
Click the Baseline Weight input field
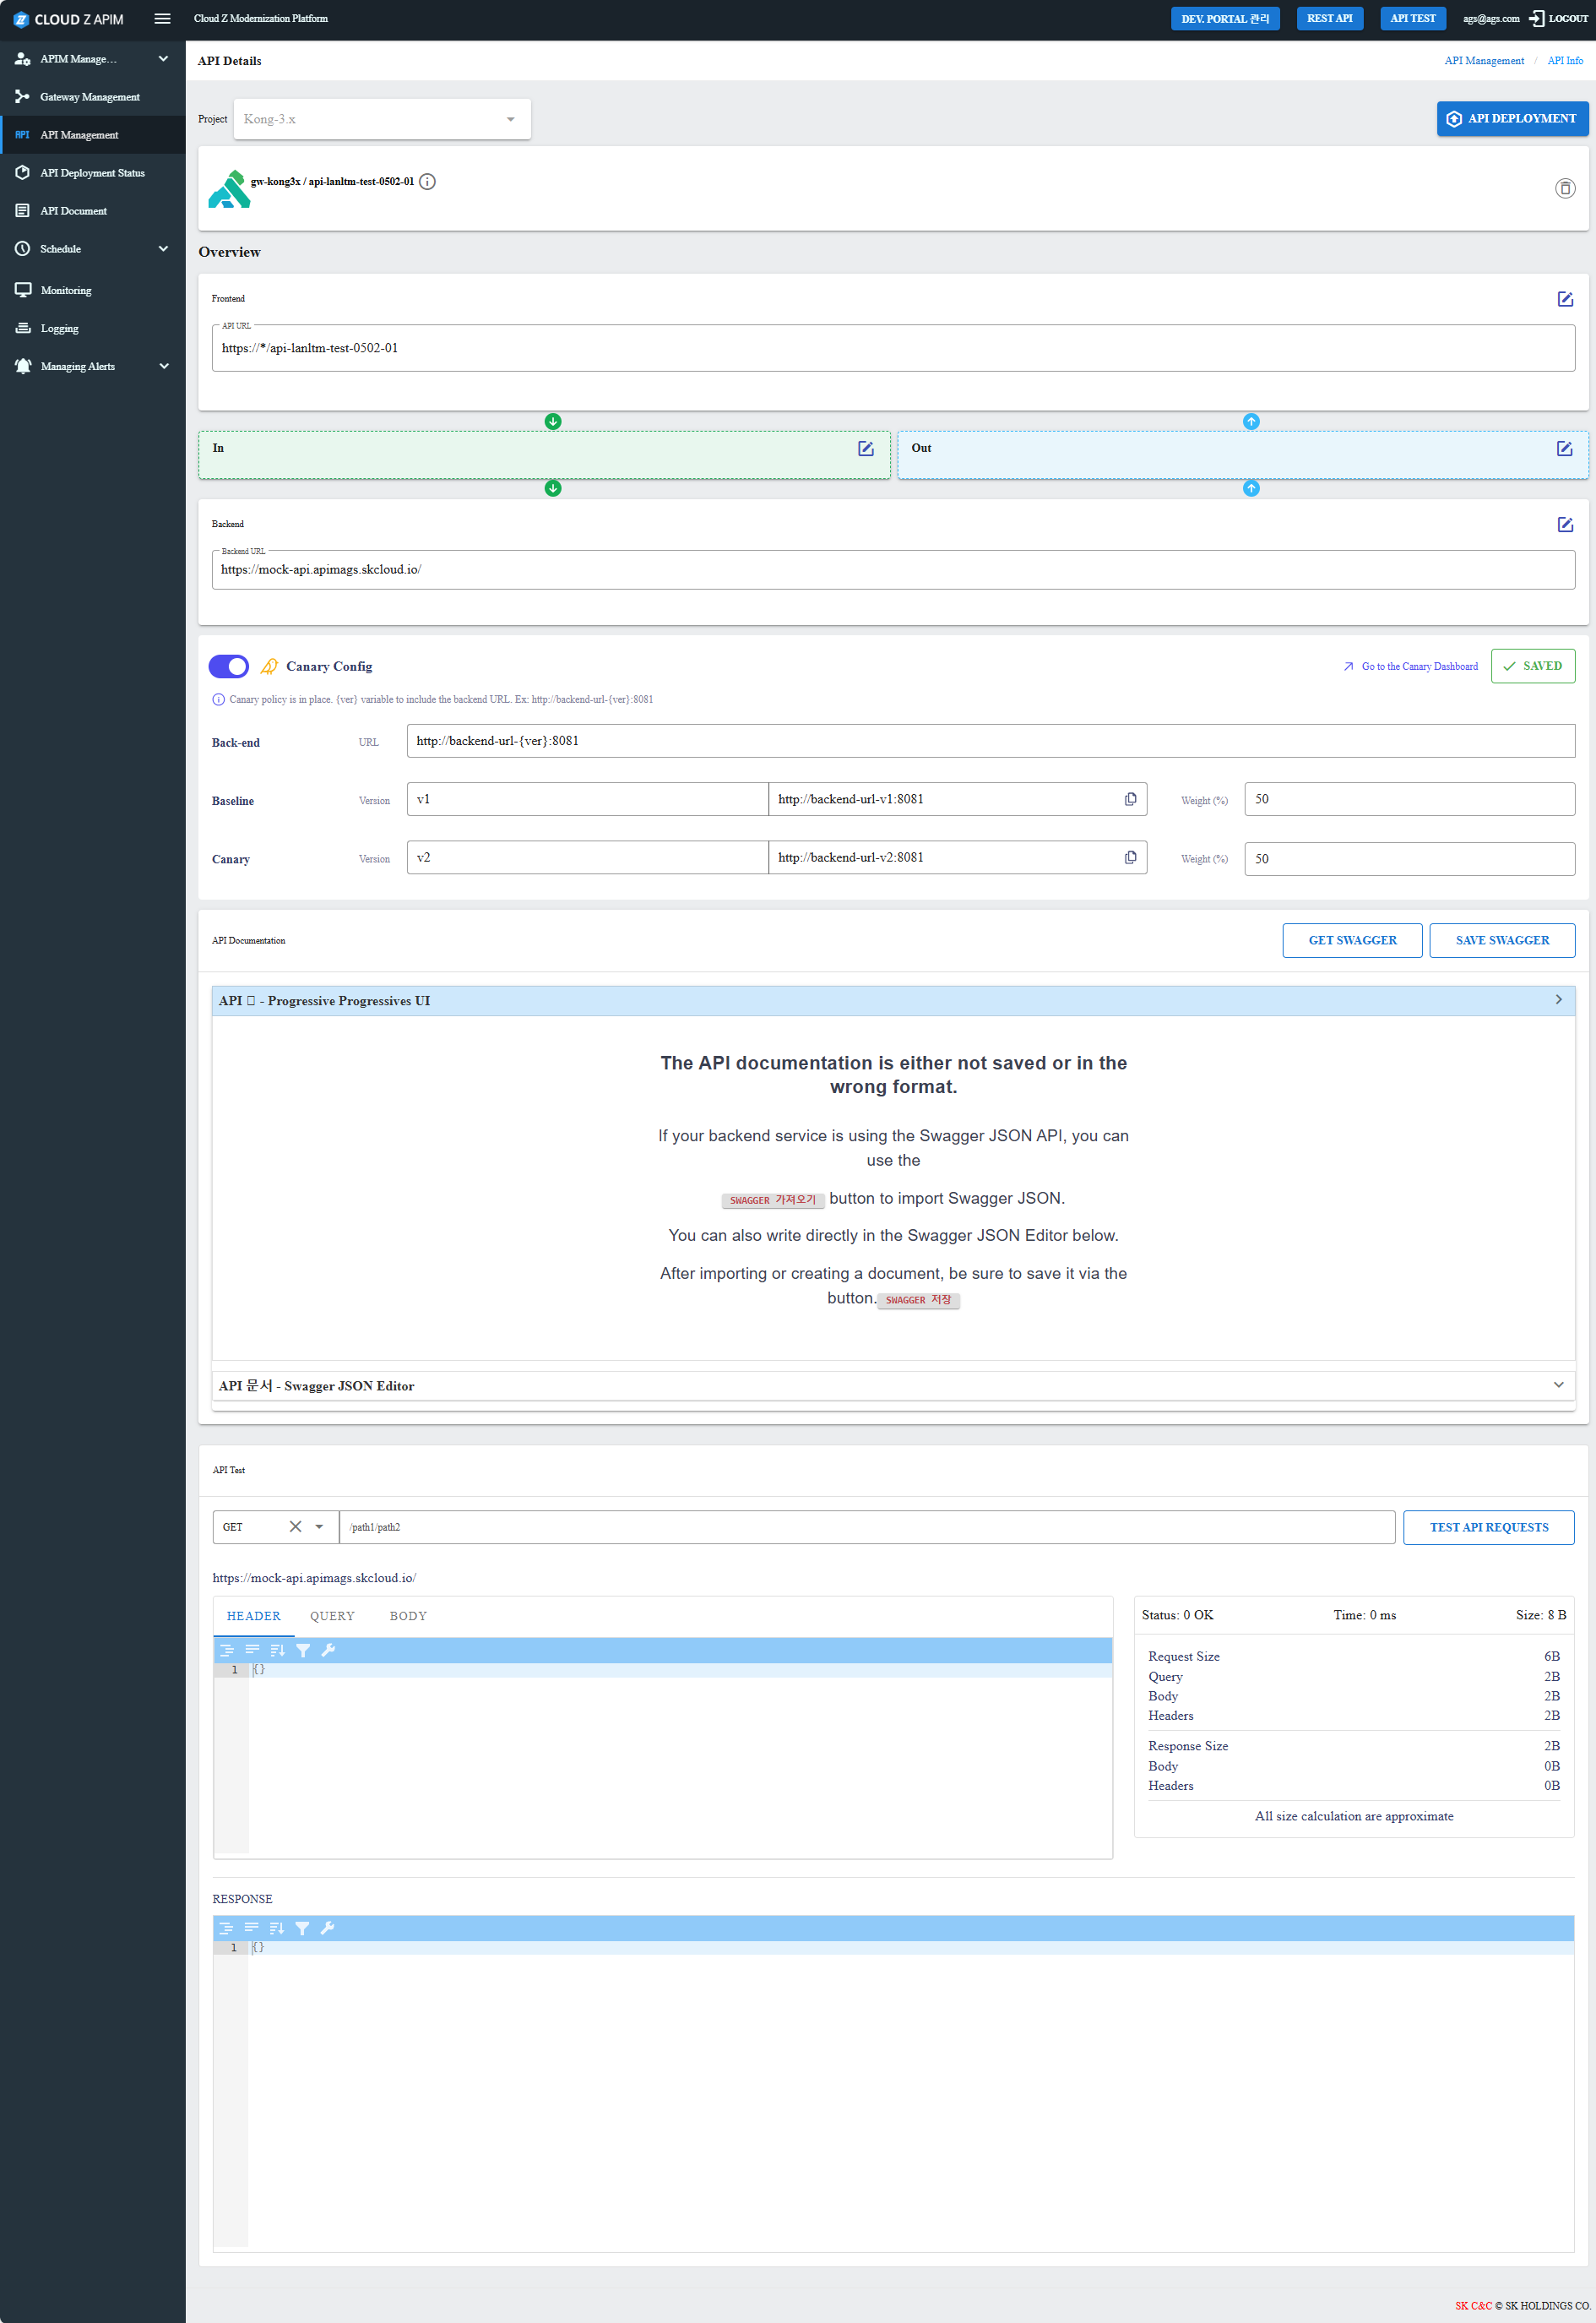1409,799
